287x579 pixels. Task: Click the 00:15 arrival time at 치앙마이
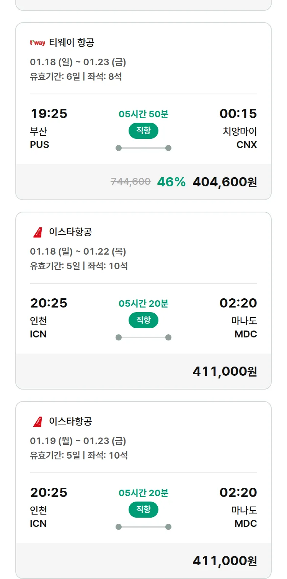point(238,114)
